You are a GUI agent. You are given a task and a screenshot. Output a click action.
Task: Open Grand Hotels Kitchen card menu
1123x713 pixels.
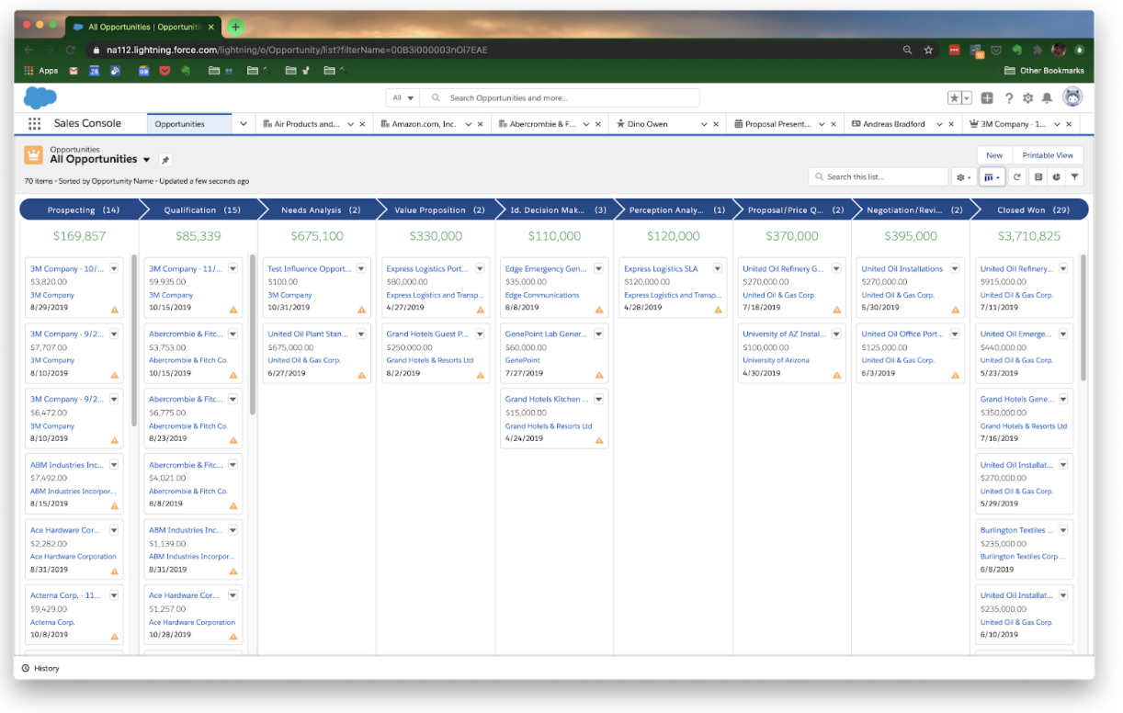(x=599, y=399)
